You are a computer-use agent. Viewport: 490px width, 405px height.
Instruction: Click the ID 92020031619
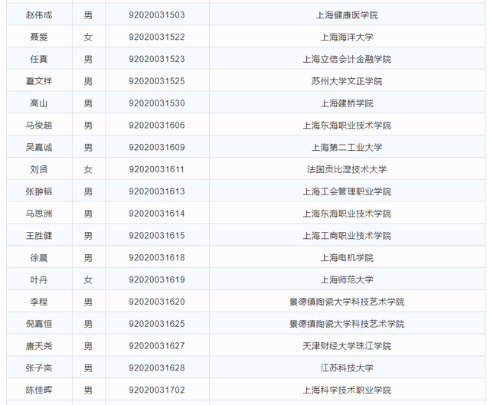157,279
